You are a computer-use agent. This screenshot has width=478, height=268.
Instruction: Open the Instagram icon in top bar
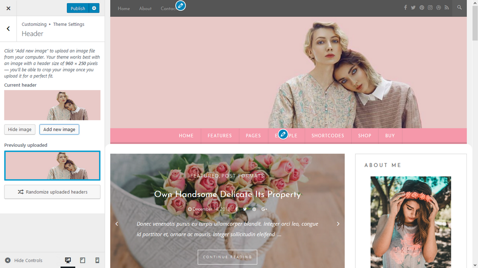[430, 8]
